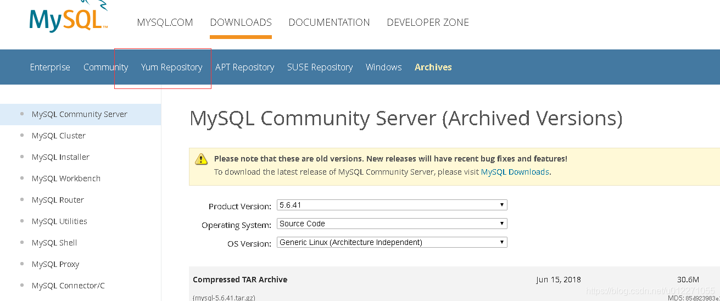Open the Yum Repository tab
Viewport: 720px width, 301px height.
click(171, 67)
